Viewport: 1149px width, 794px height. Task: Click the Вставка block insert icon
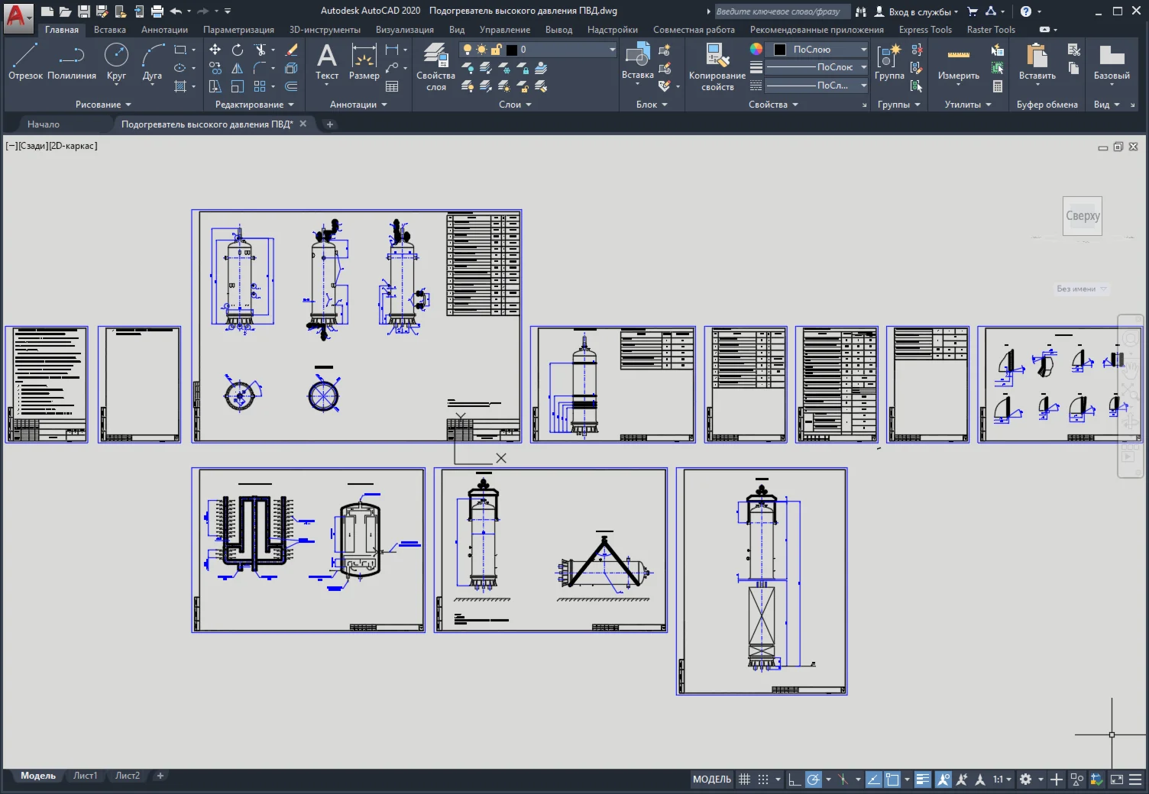[637, 55]
